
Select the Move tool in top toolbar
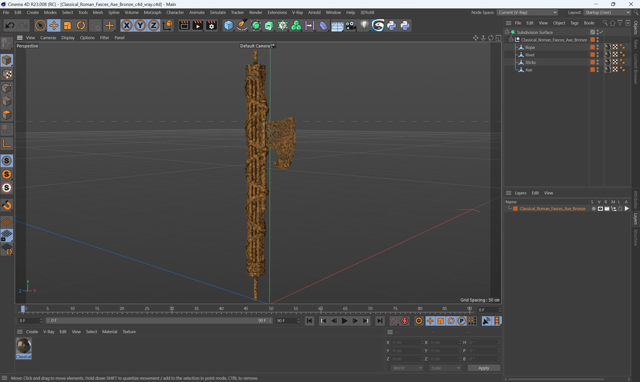(54, 25)
